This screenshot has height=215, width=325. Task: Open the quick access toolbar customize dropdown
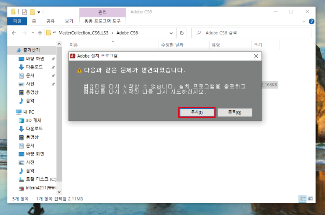pos(39,12)
